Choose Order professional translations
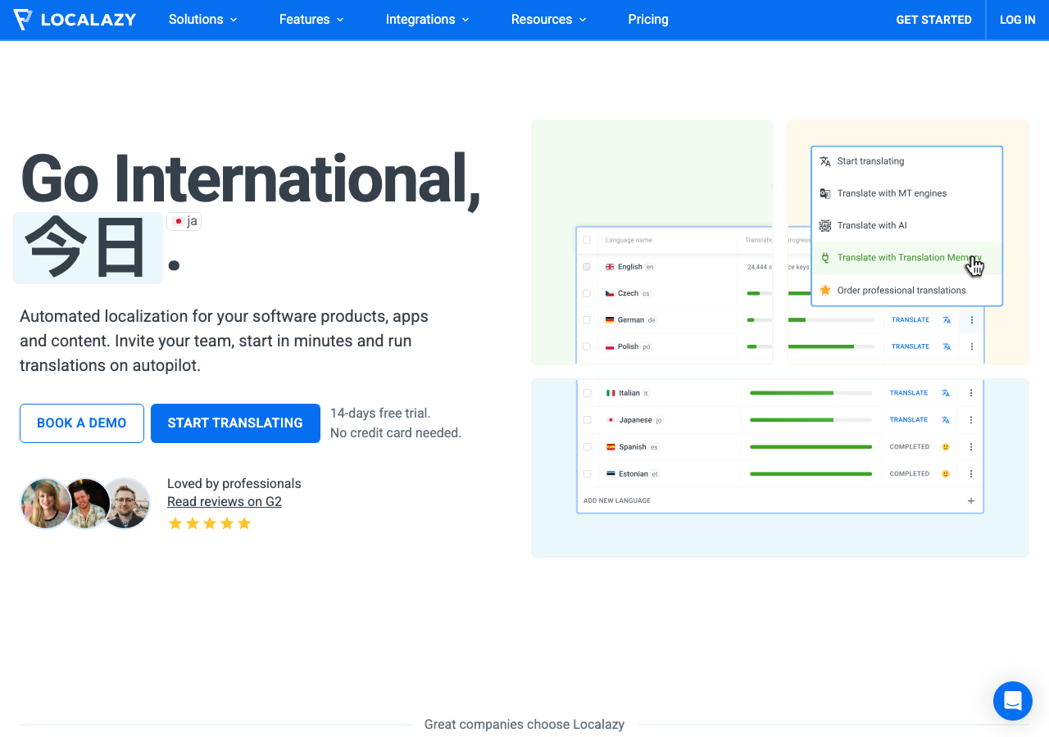The image size is (1049, 737). (907, 290)
